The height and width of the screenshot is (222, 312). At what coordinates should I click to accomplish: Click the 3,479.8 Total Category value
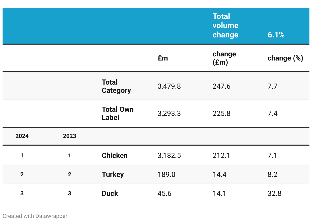tap(169, 86)
